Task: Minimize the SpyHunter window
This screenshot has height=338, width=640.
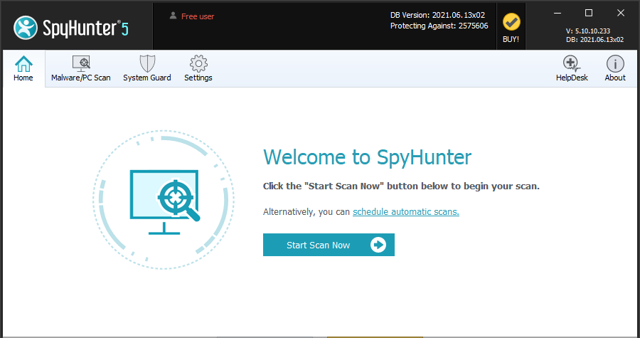Action: pyautogui.click(x=557, y=13)
